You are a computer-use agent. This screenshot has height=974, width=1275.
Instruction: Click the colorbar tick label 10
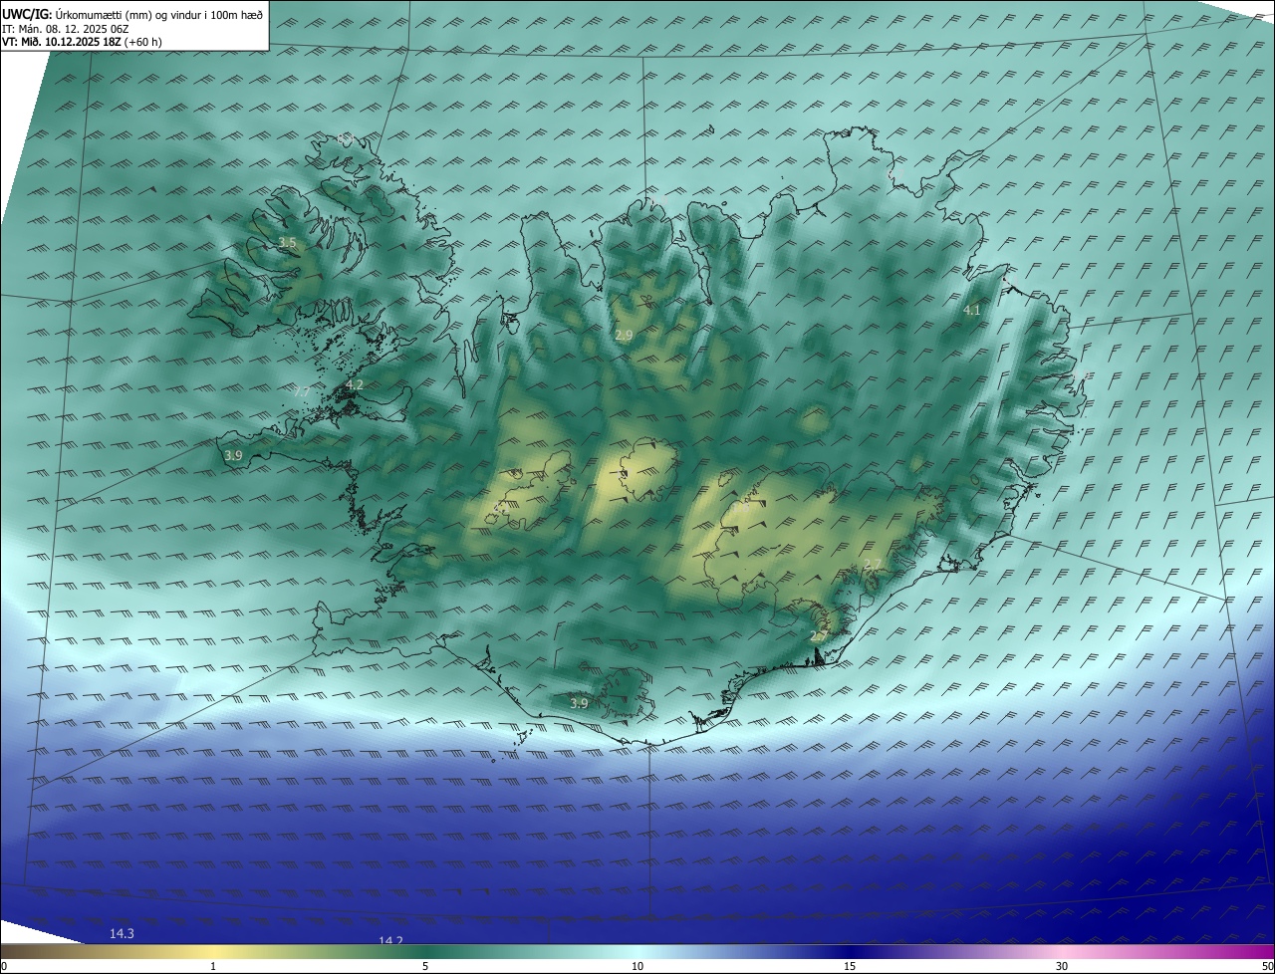(x=637, y=966)
